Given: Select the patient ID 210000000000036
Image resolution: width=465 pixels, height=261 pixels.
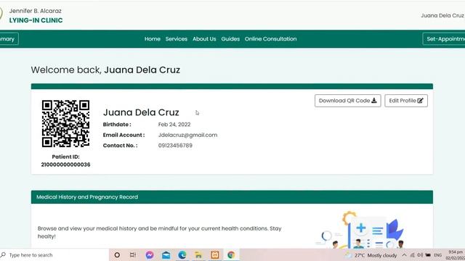Looking at the screenshot, I should (x=65, y=165).
